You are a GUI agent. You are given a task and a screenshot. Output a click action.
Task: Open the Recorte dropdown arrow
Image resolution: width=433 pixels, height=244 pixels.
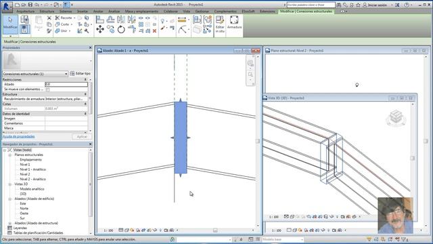(74, 18)
